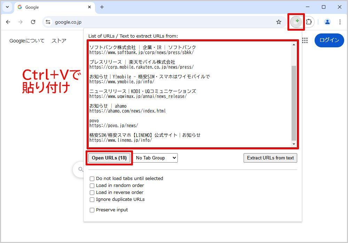Viewport: 348px width, 243px height.
Task: Click the Google search magnifier icon
Action: pyautogui.click(x=81, y=170)
